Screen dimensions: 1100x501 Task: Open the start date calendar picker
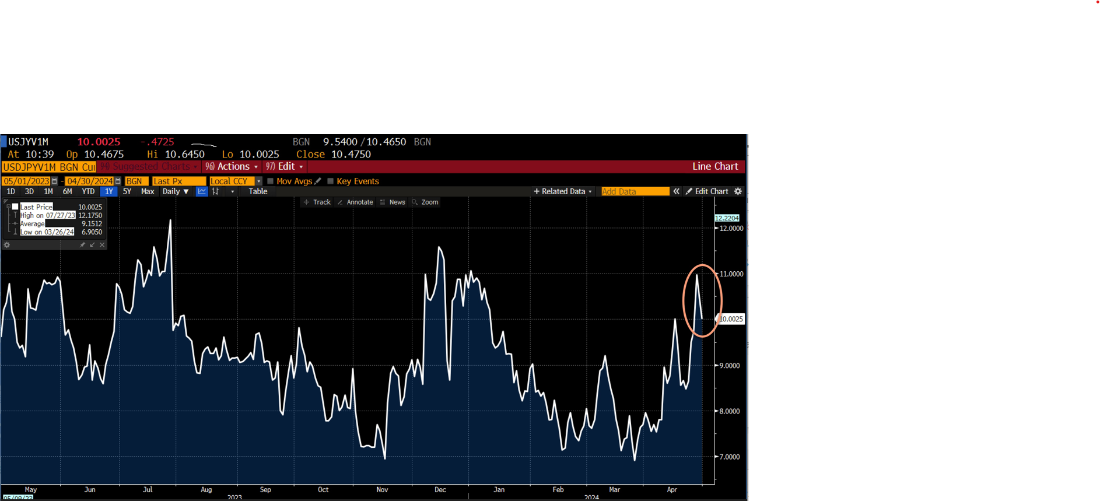click(55, 181)
